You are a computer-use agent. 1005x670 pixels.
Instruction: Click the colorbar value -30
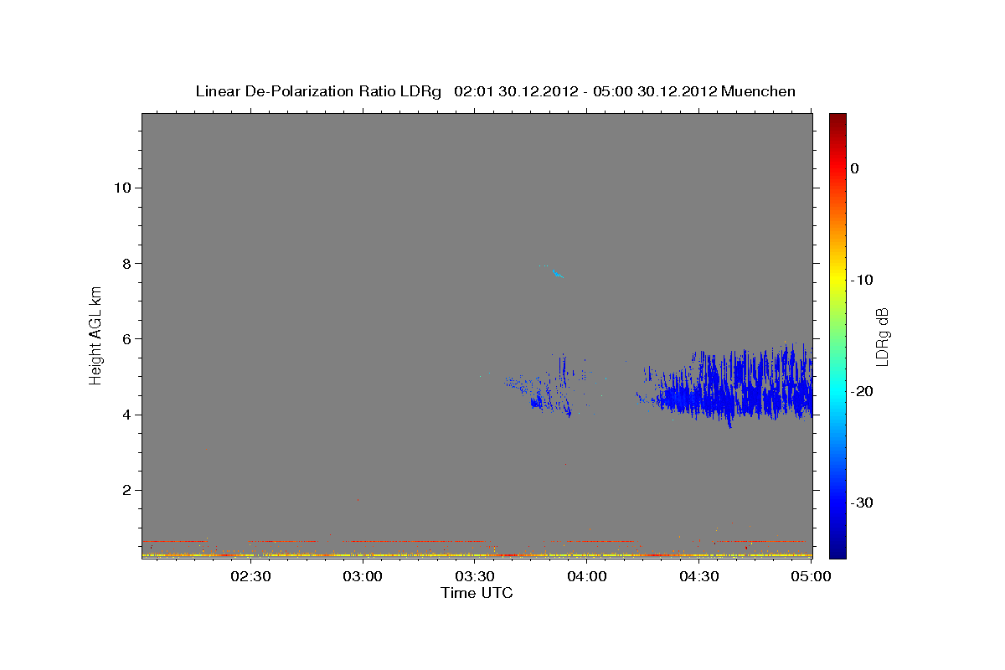(x=862, y=502)
